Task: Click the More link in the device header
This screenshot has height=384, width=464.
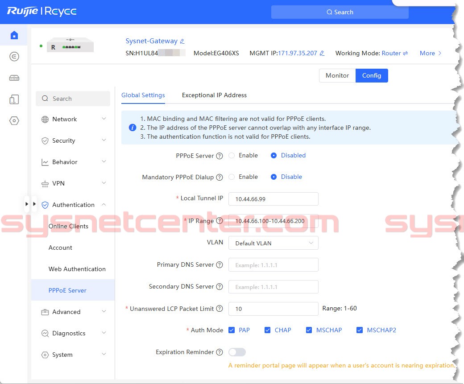Action: coord(427,53)
